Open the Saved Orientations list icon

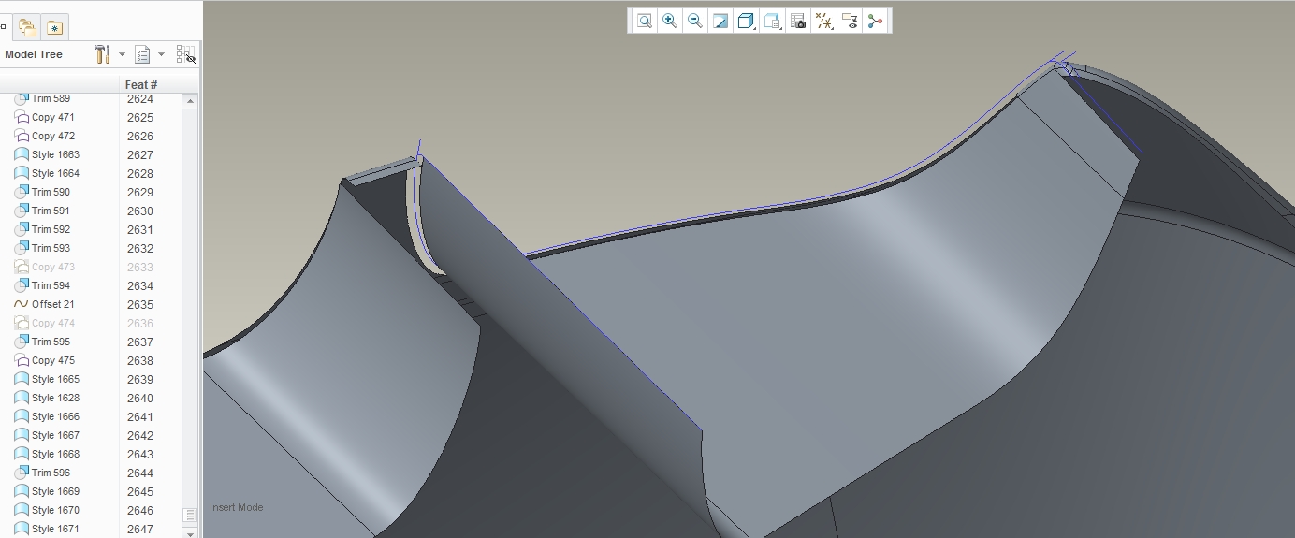tap(772, 21)
